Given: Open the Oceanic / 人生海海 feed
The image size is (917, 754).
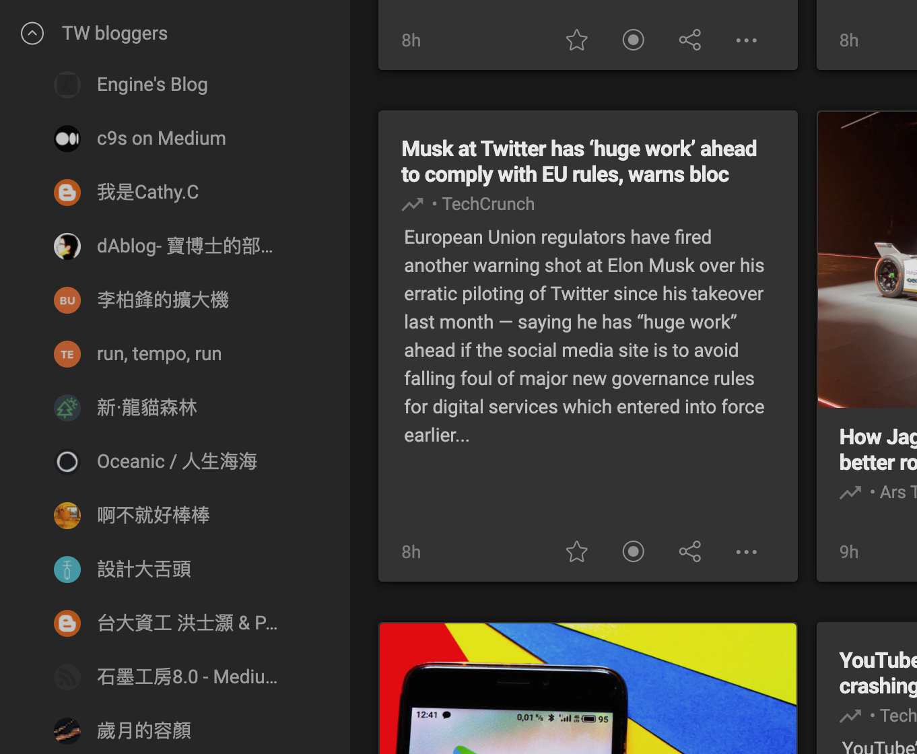Looking at the screenshot, I should coord(177,461).
